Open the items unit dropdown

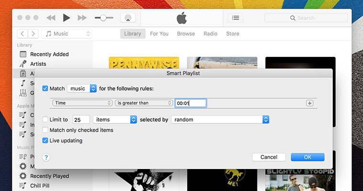tap(115, 119)
